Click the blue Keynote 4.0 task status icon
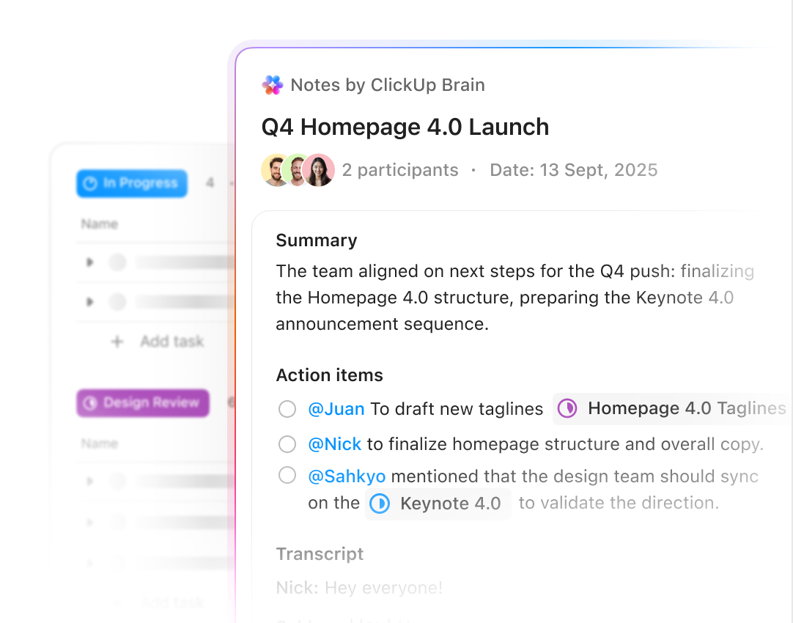 click(x=381, y=504)
